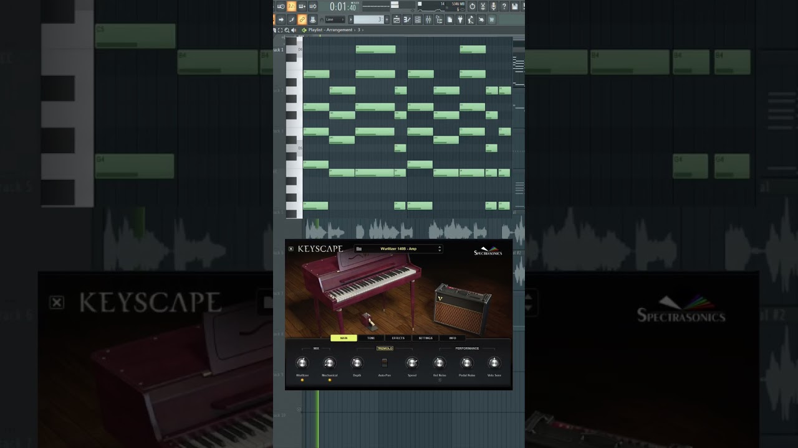Image resolution: width=798 pixels, height=448 pixels.
Task: Click the pointing hand toolbar icon
Action: coord(481,19)
